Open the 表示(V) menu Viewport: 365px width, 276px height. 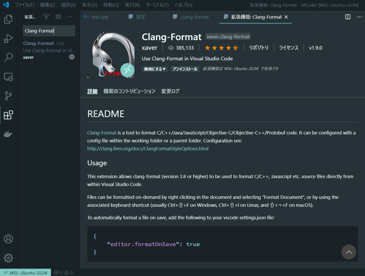click(89, 5)
